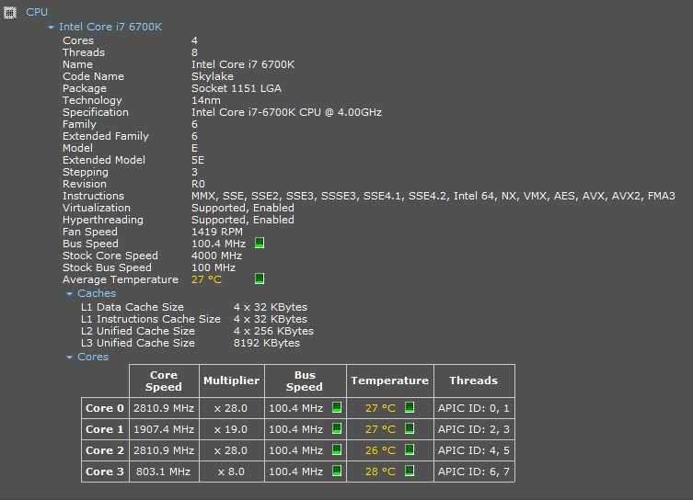Click the Average Temperature 27 °C value
The height and width of the screenshot is (500, 693).
coord(206,279)
